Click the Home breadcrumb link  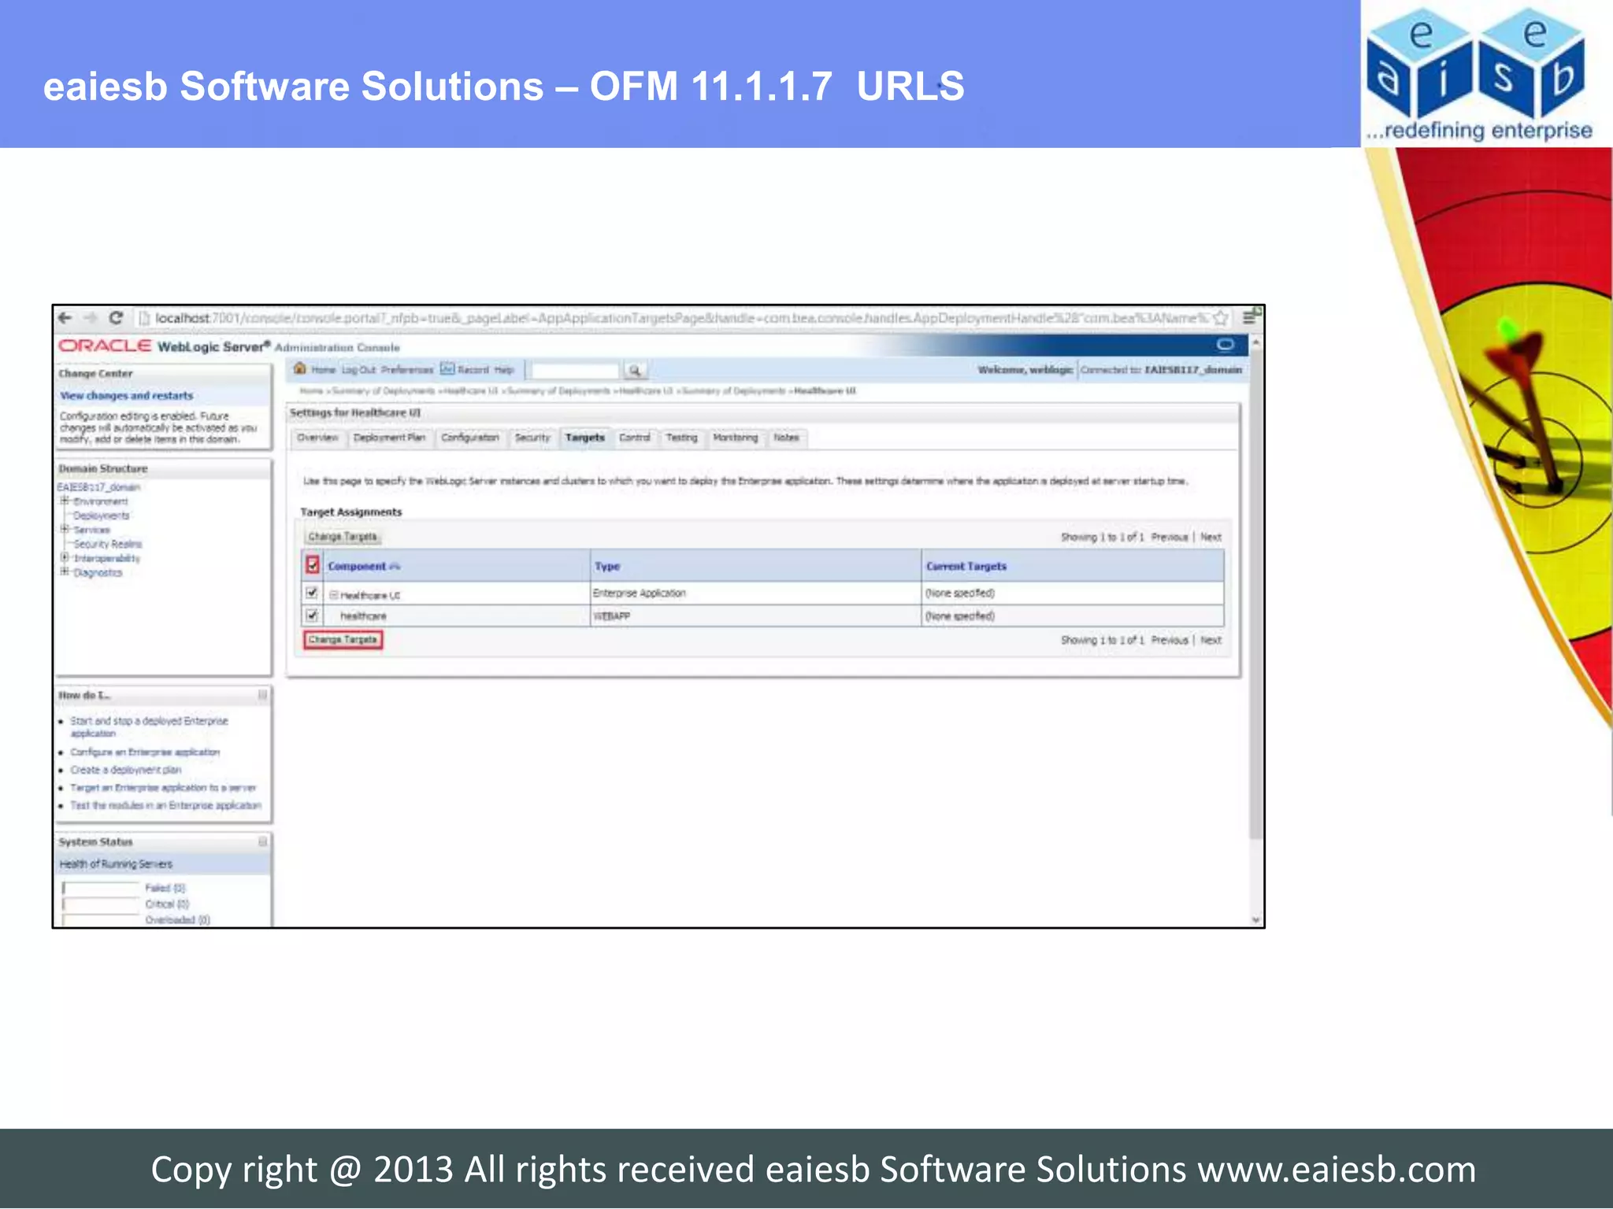tap(311, 391)
